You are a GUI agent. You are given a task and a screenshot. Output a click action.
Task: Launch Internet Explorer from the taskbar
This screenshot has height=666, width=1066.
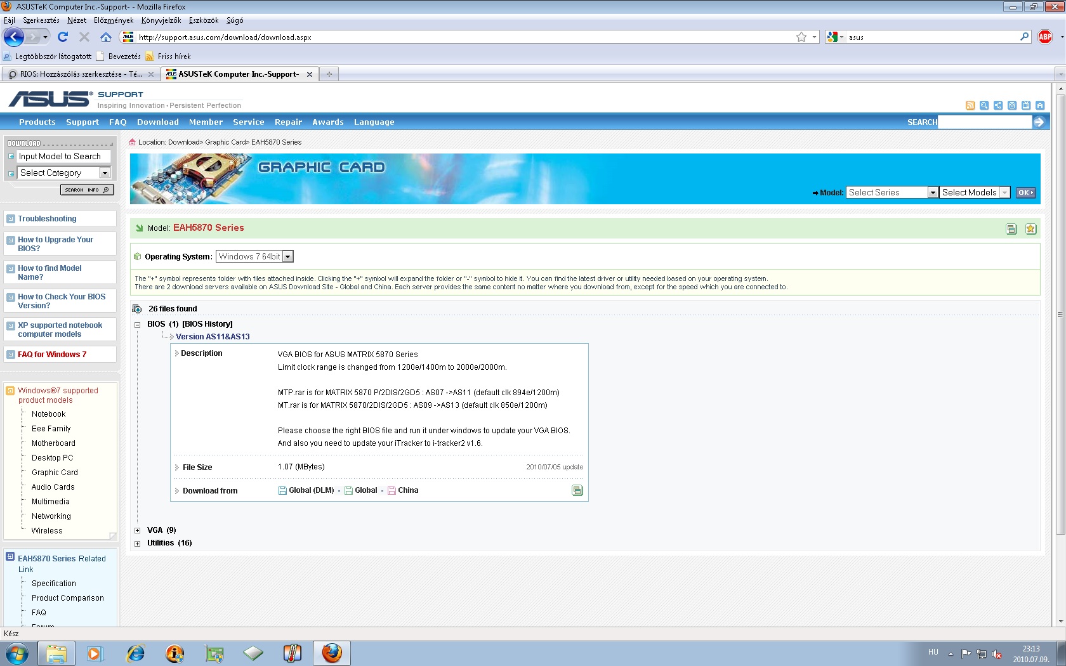coord(135,653)
